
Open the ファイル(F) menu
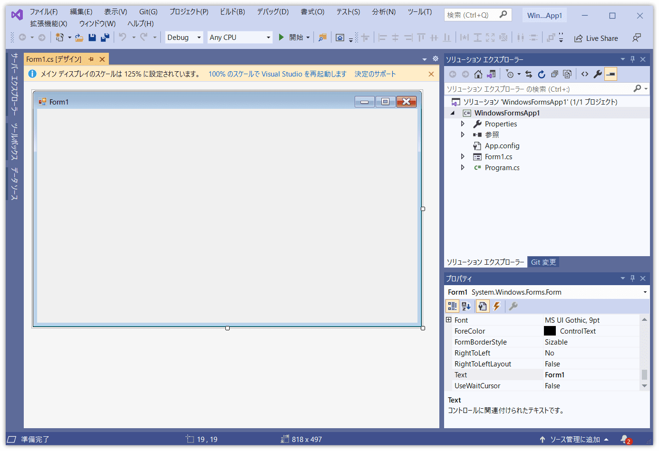[x=44, y=12]
